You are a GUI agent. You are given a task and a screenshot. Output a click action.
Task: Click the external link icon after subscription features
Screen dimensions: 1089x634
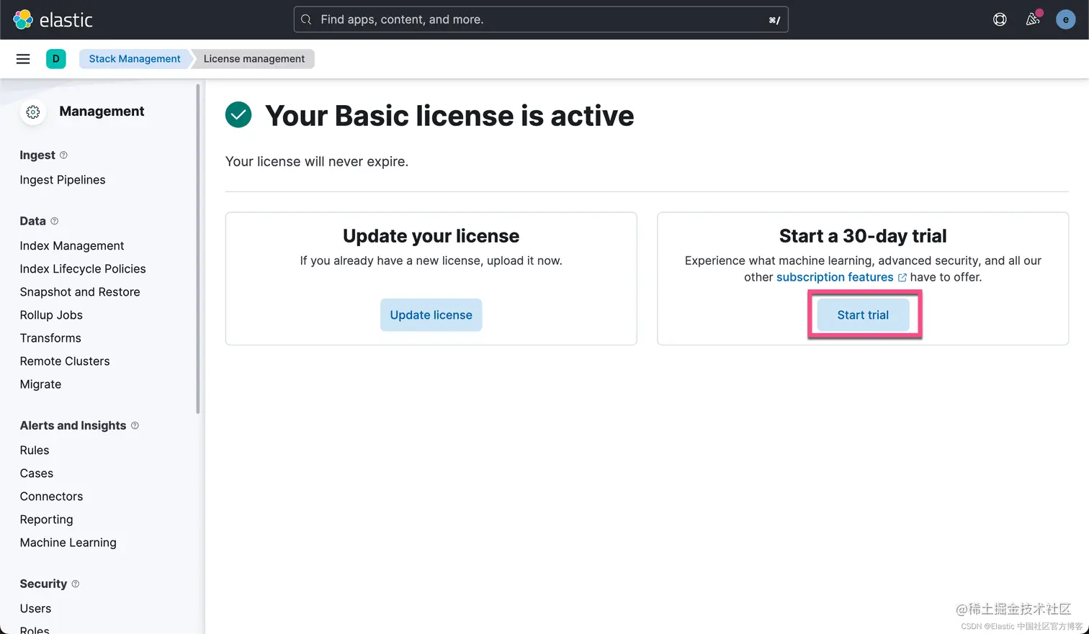coord(902,278)
